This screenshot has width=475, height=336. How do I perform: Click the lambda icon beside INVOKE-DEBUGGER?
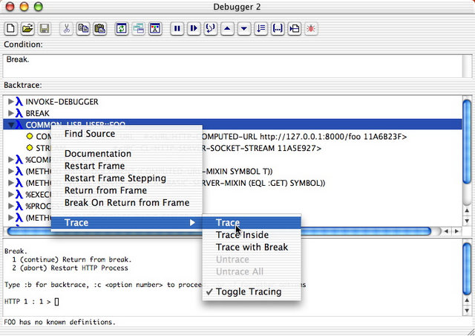tap(19, 101)
